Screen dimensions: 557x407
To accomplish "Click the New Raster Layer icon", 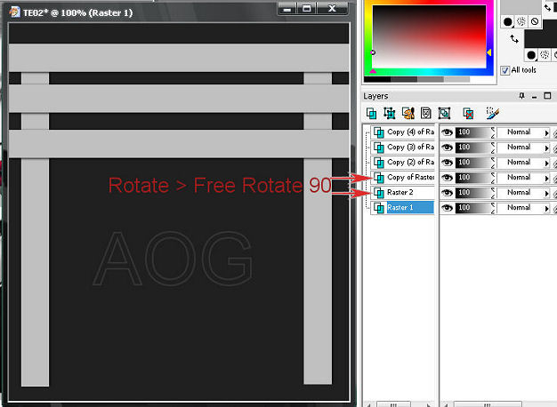I will click(x=372, y=114).
